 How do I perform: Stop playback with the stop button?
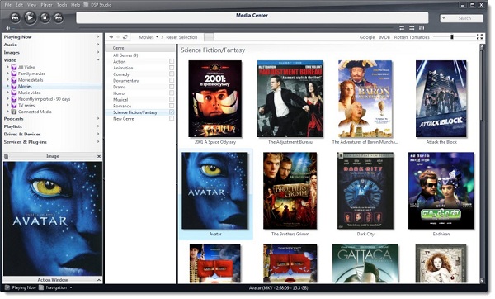[x=45, y=17]
